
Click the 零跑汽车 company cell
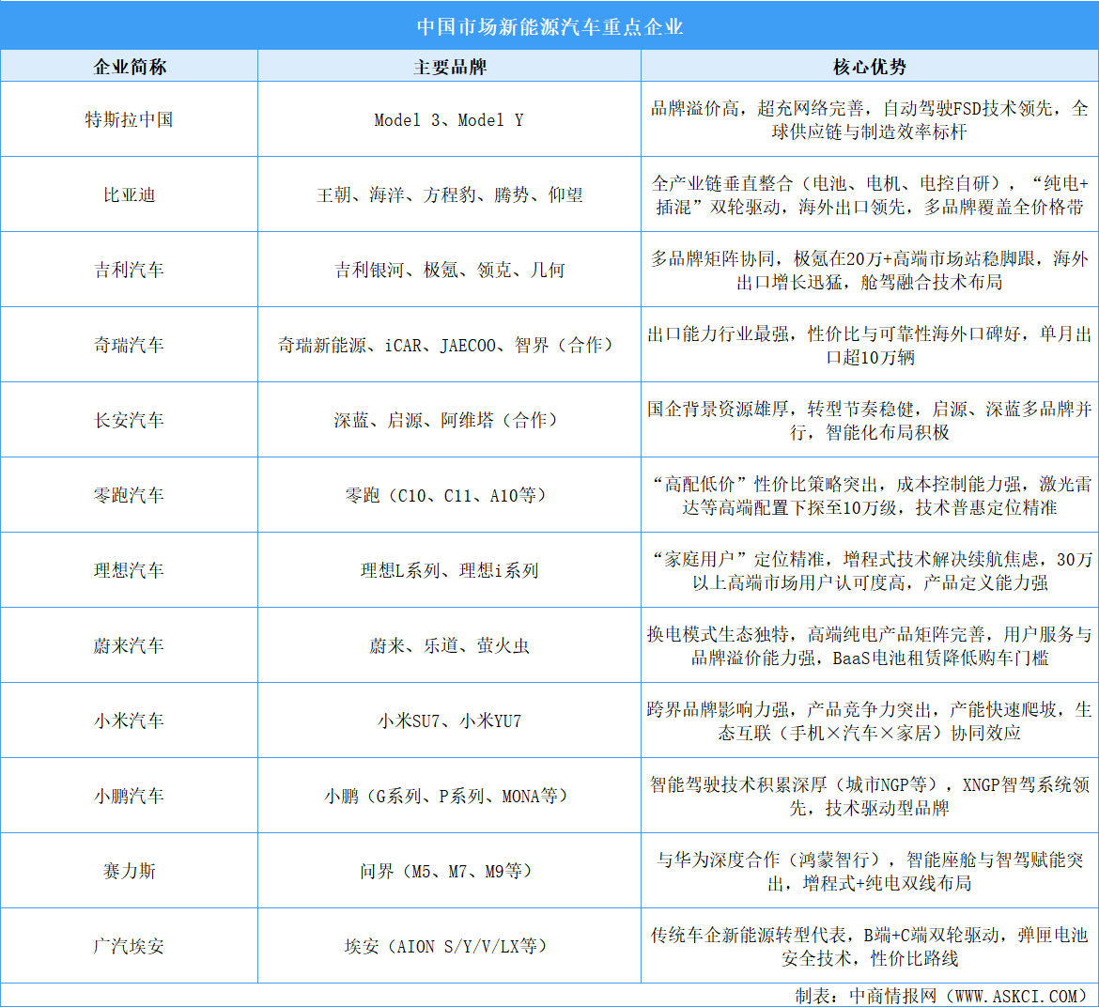pos(129,495)
